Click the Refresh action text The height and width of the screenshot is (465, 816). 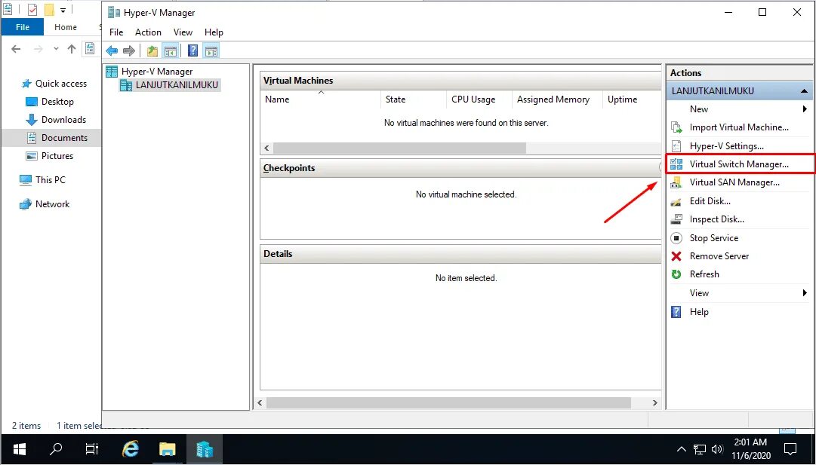click(704, 274)
